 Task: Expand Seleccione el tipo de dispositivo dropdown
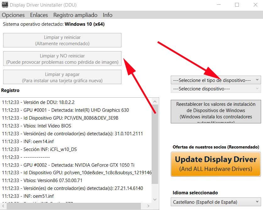[x=216, y=80]
